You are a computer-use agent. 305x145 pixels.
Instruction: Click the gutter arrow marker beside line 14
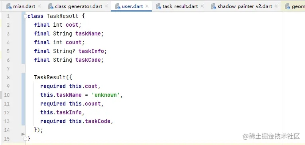[x=23, y=134]
